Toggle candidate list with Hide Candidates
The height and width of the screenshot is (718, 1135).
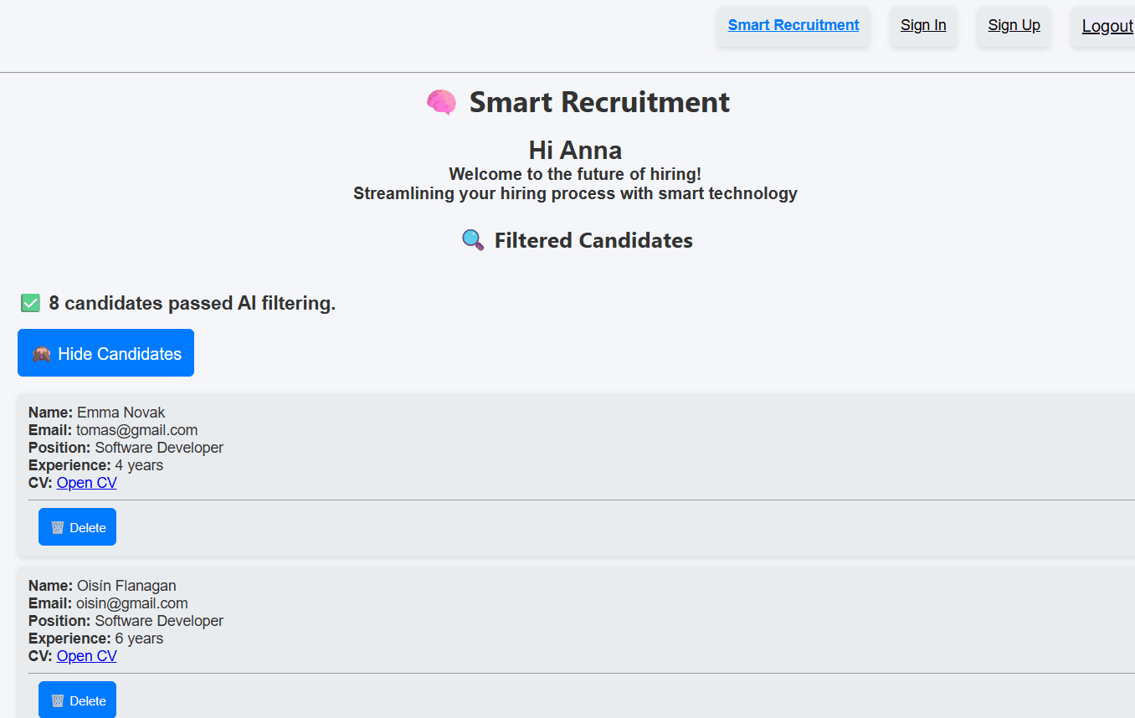coord(105,353)
